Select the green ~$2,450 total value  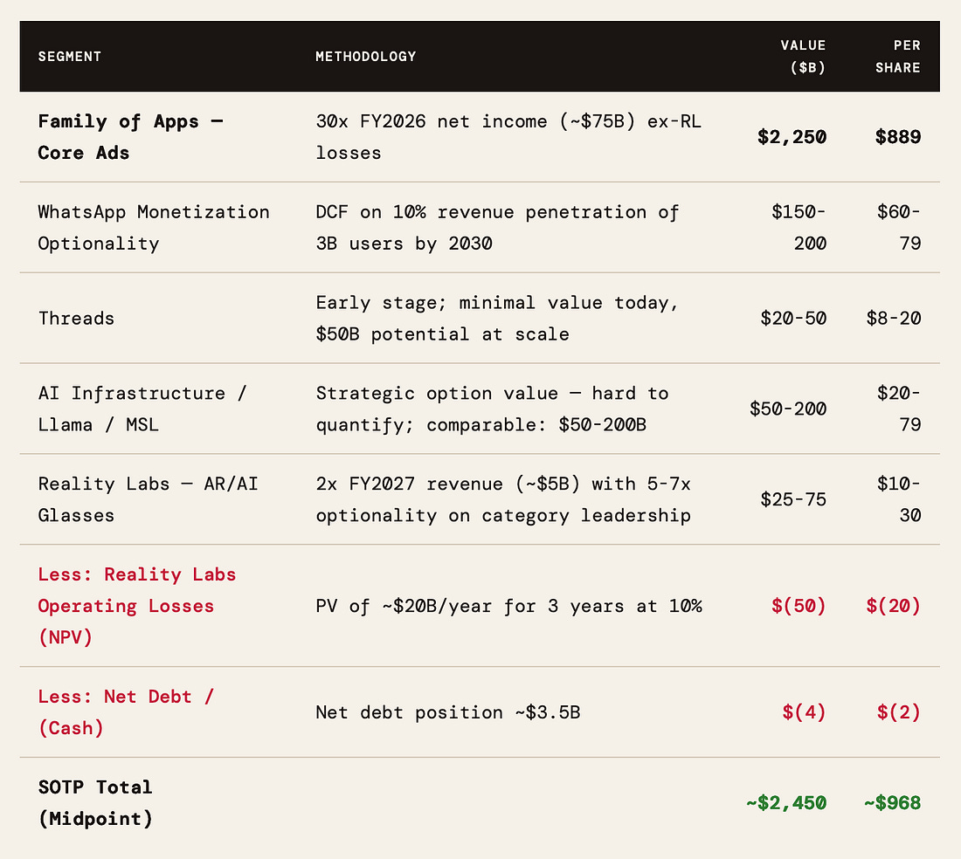[786, 802]
